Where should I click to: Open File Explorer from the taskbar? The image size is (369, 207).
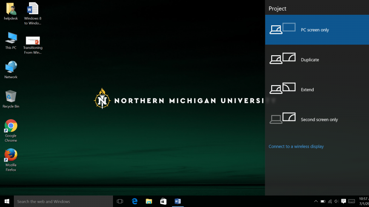(149, 201)
